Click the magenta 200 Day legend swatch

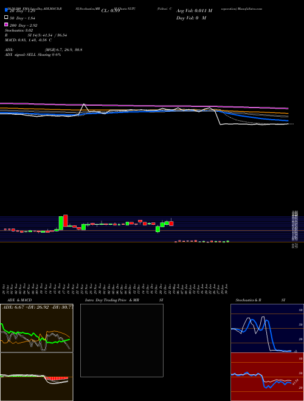tap(6, 24)
